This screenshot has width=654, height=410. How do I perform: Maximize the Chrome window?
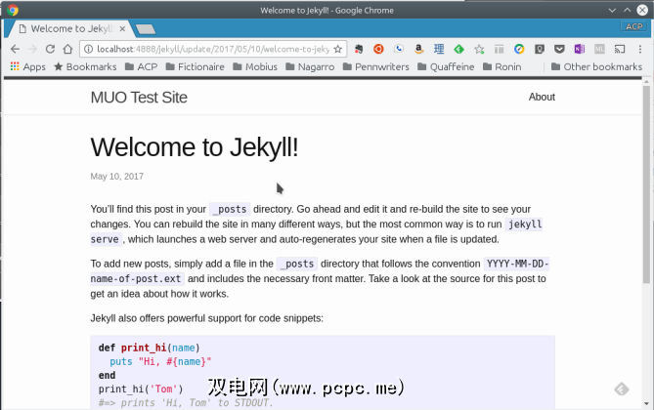pos(627,10)
